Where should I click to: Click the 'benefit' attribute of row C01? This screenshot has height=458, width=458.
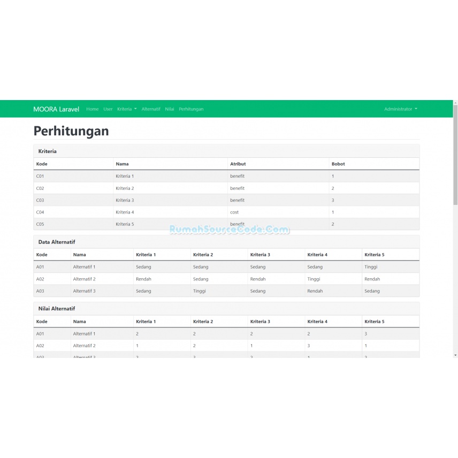(x=237, y=176)
